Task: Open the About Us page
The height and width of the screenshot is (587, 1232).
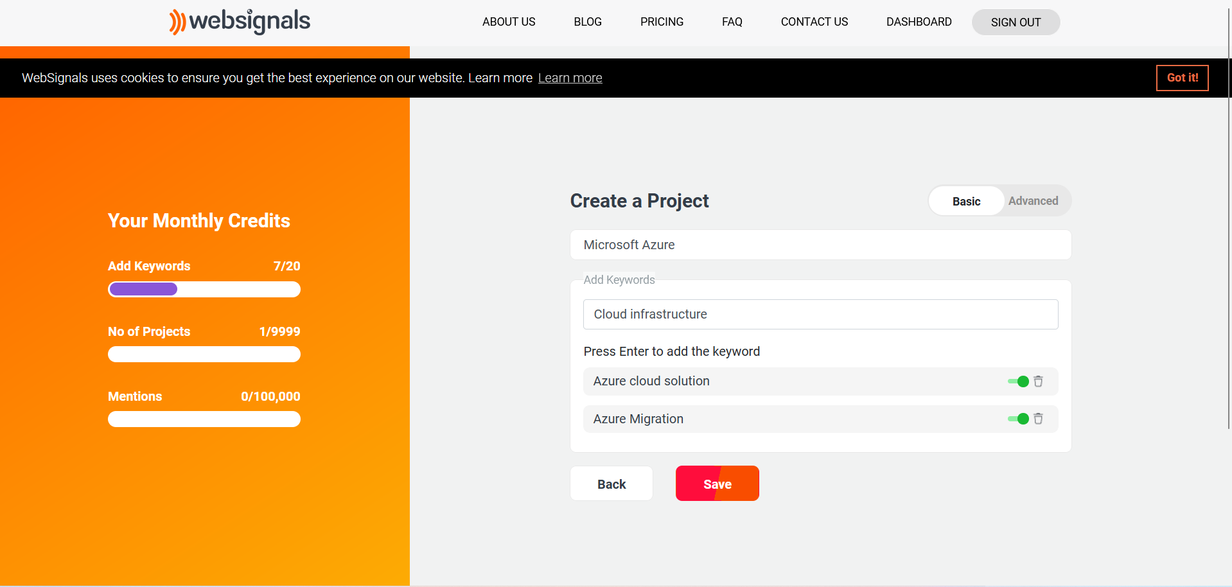Action: (509, 22)
